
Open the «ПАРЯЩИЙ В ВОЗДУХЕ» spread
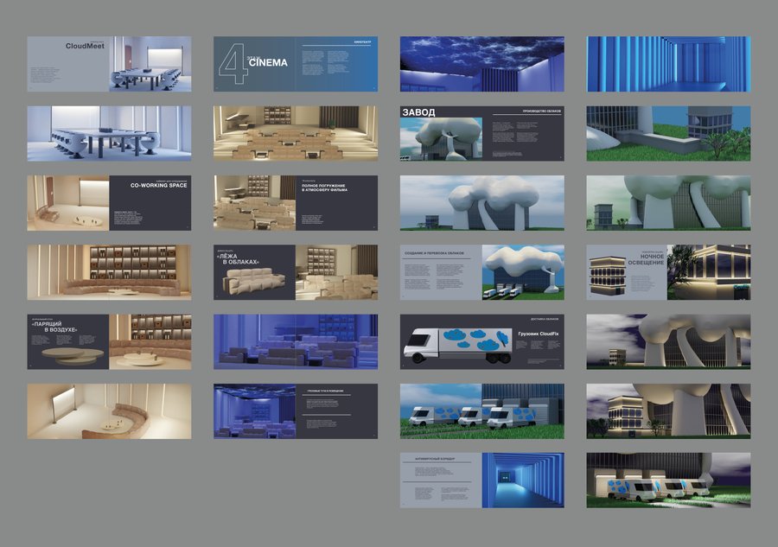[109, 341]
